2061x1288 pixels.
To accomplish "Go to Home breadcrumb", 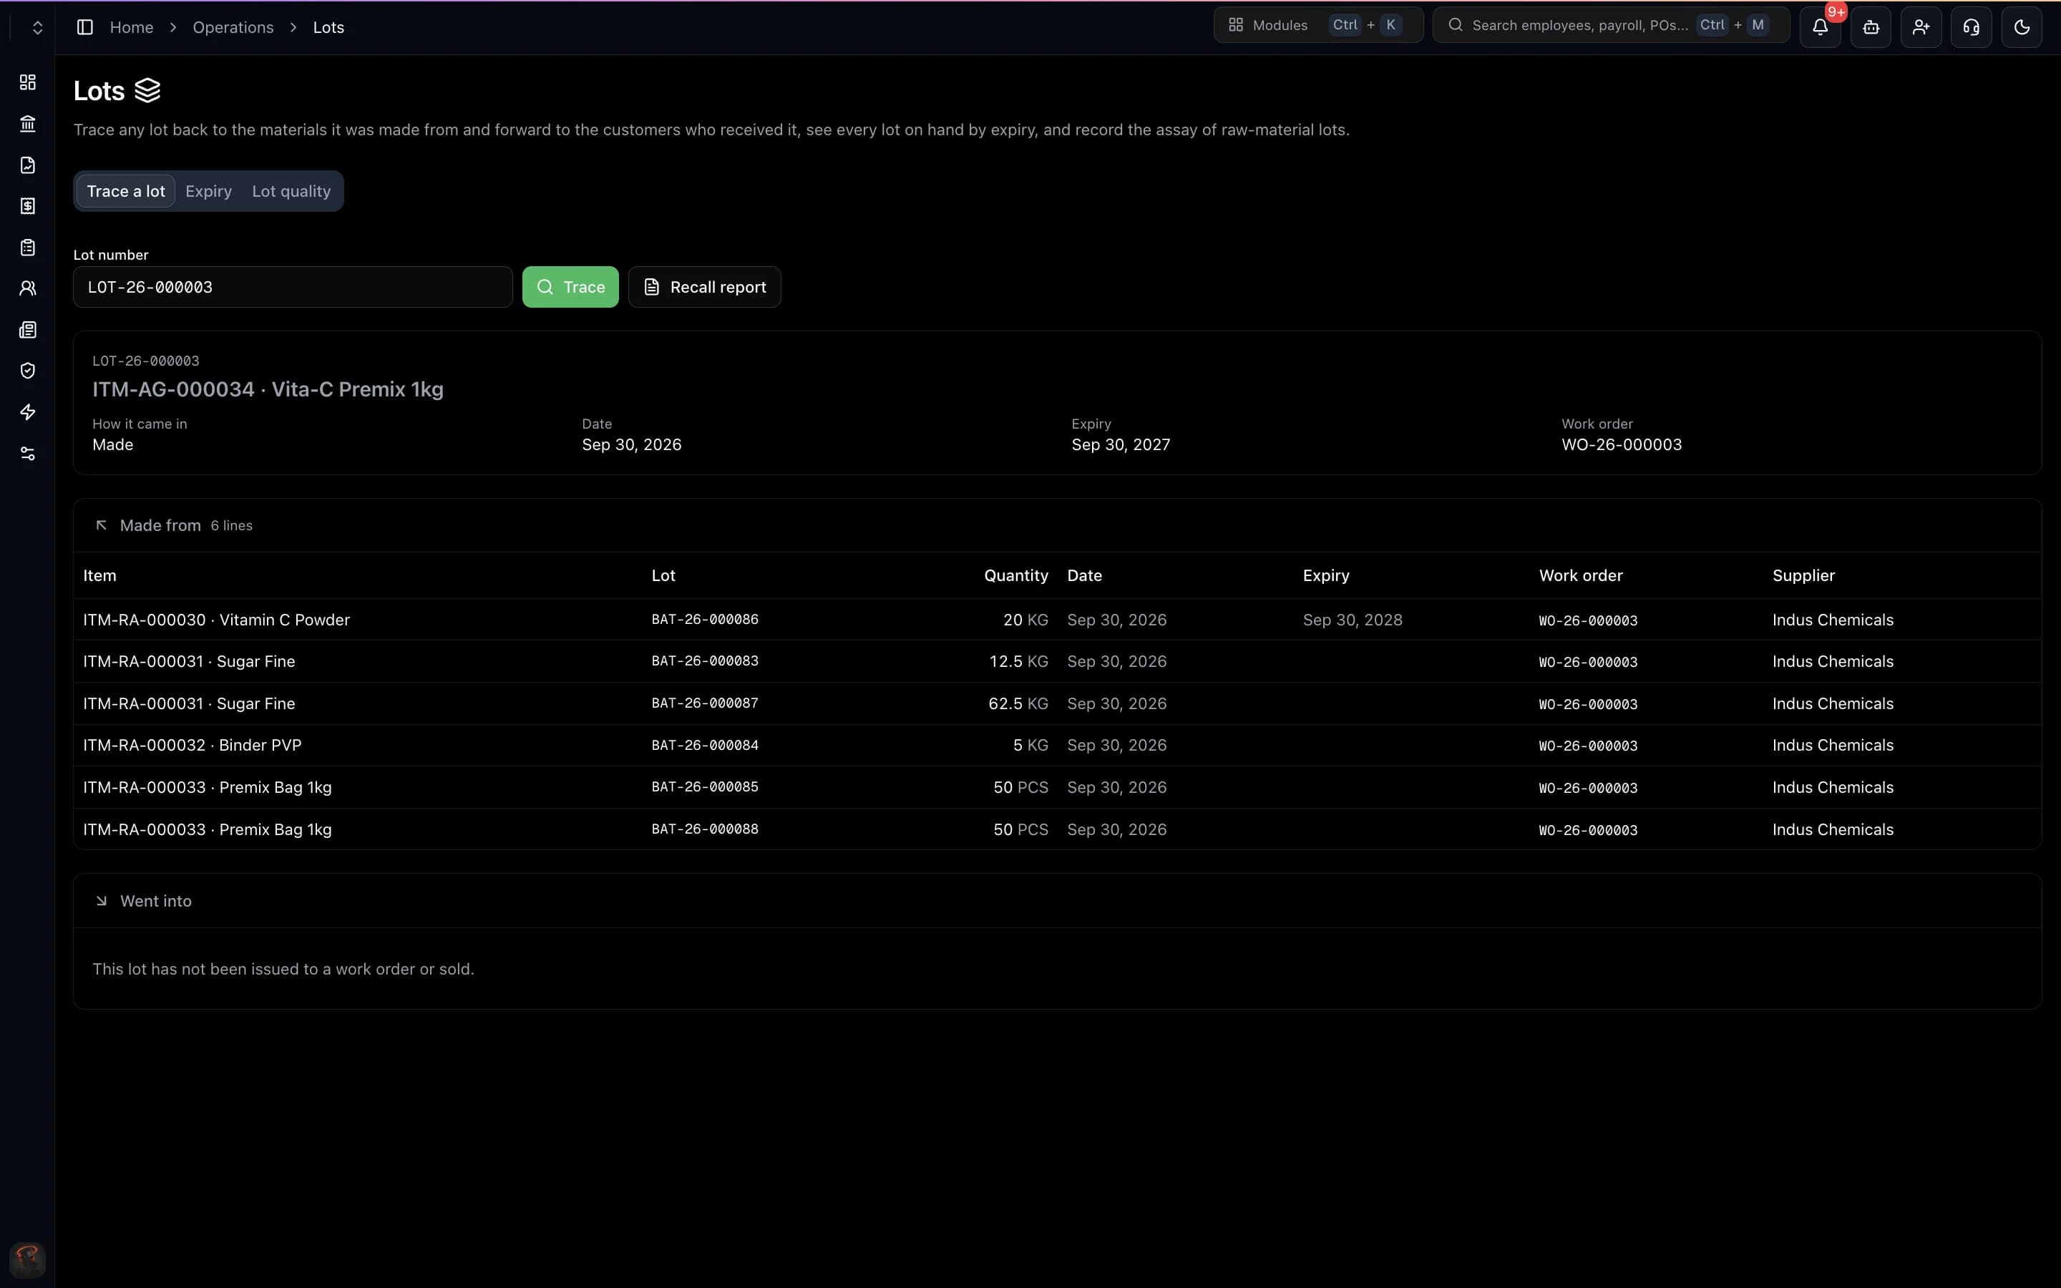I will click(x=131, y=27).
